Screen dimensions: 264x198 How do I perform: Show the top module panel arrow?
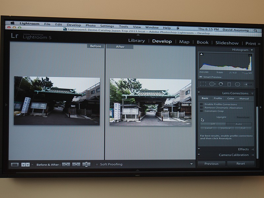click(138, 35)
